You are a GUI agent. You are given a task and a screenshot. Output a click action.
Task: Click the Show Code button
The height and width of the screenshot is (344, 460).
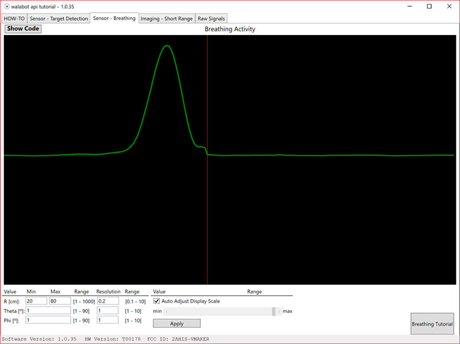pos(23,29)
